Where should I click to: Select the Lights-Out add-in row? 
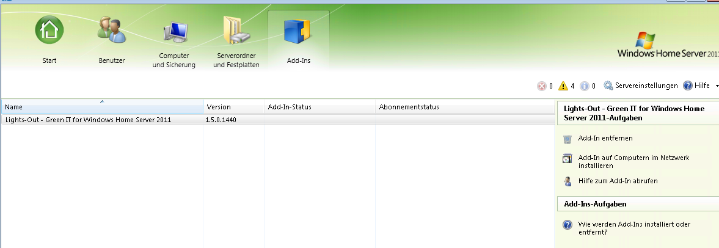tap(278, 120)
